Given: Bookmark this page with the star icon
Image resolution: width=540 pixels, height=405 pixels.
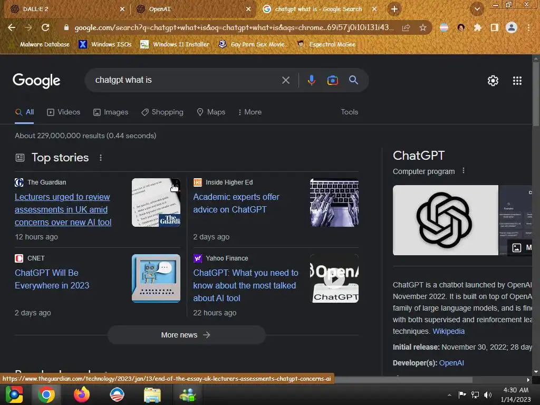Looking at the screenshot, I should point(422,27).
